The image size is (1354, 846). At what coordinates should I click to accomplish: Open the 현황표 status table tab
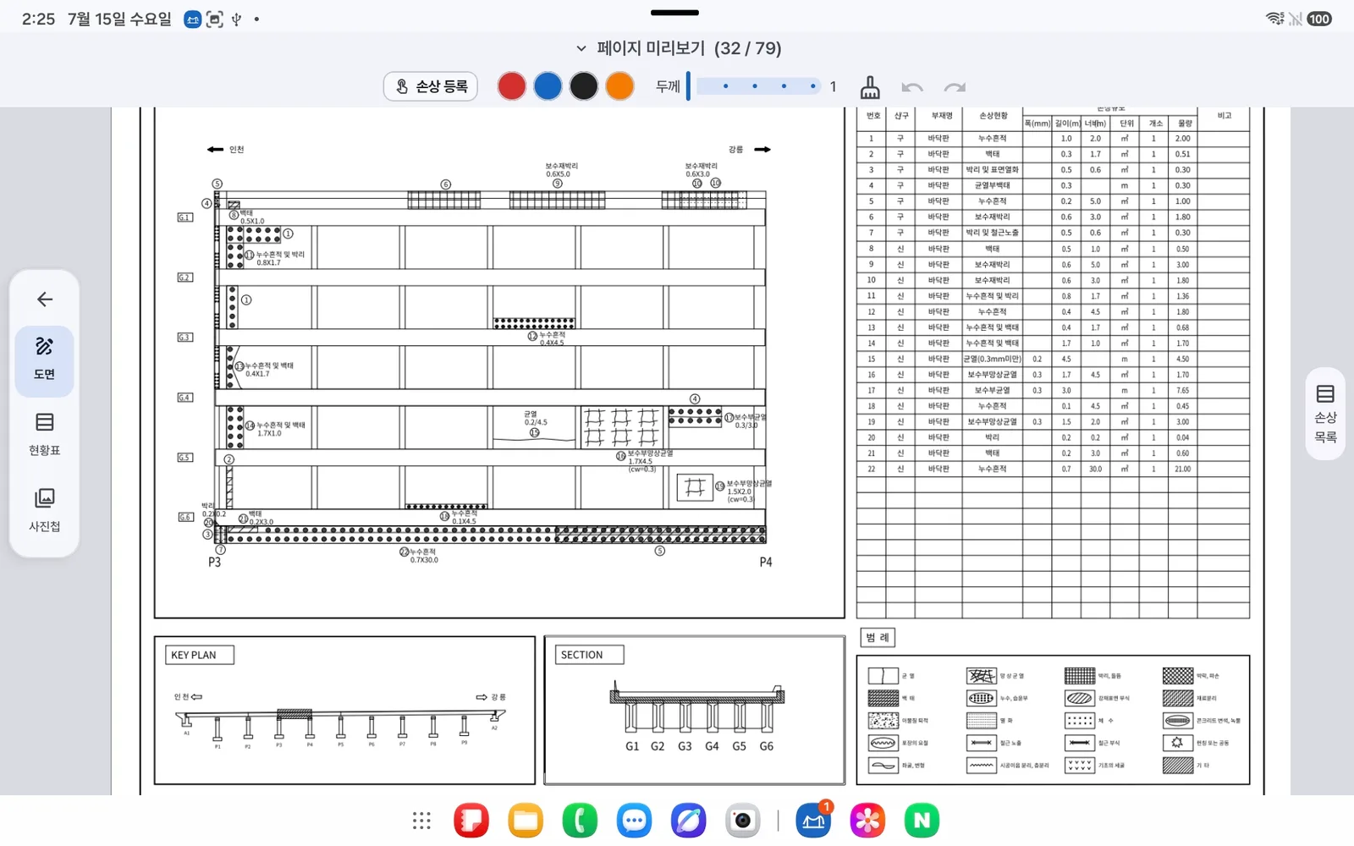(x=45, y=435)
